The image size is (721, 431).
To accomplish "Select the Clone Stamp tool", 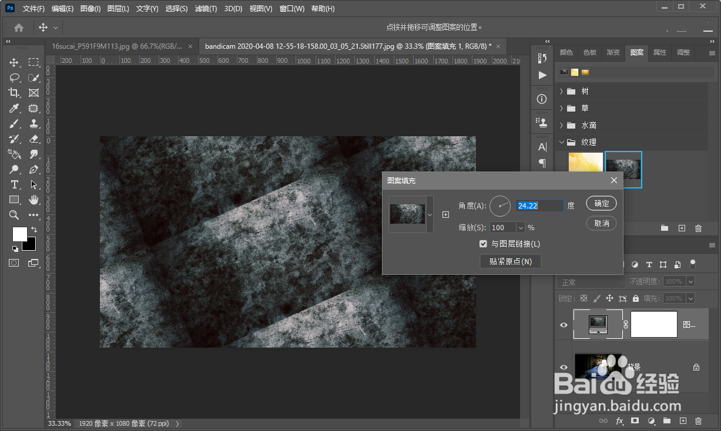I will 34,123.
